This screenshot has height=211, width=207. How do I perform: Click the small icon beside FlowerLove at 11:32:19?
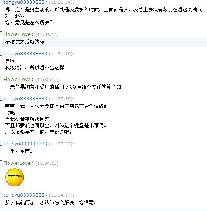[1, 79]
